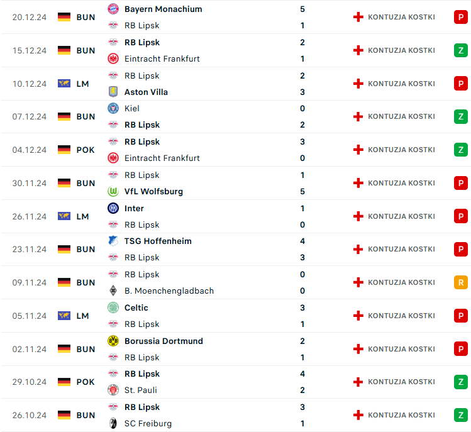The image size is (471, 432).
Task: Click KONTUZJA KOSTKI label on SC Freiburg row
Action: [x=401, y=415]
